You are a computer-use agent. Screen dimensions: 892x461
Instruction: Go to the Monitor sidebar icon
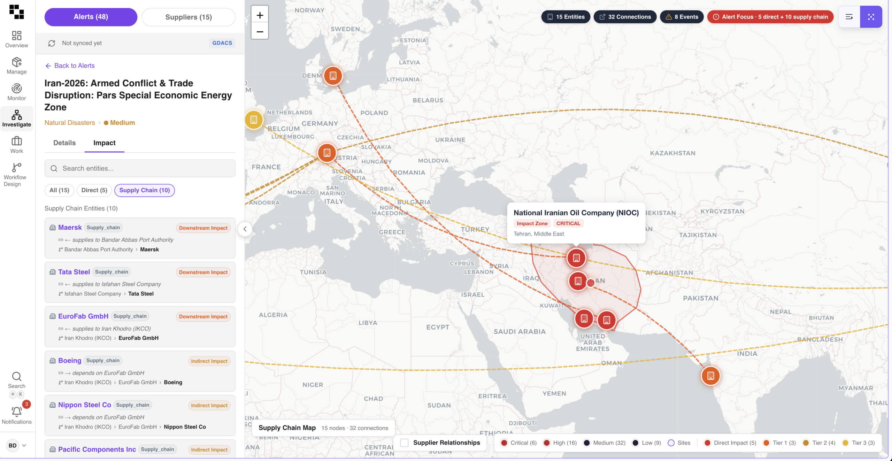coord(16,89)
